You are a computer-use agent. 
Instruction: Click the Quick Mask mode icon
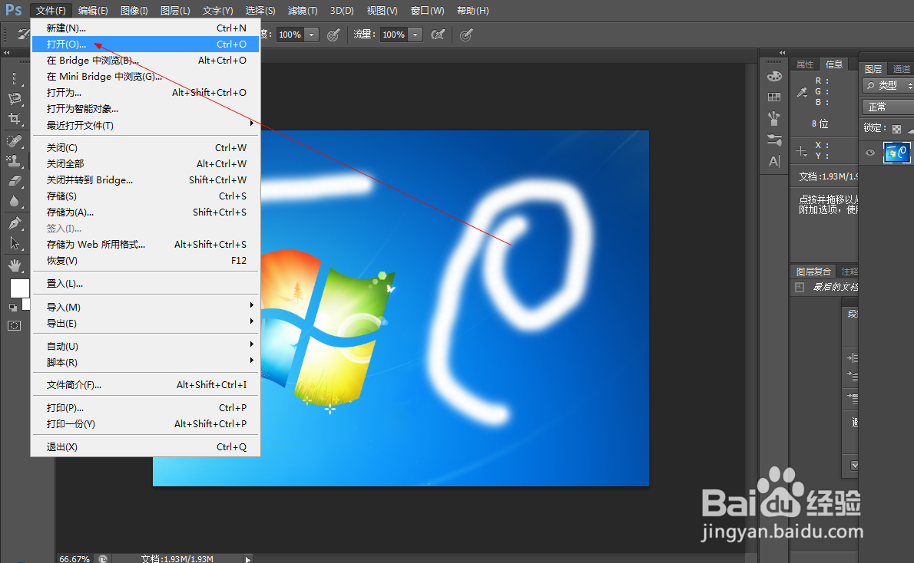pyautogui.click(x=15, y=325)
